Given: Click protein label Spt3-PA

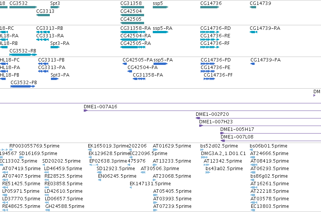Looking at the screenshot, I should (60, 75).
